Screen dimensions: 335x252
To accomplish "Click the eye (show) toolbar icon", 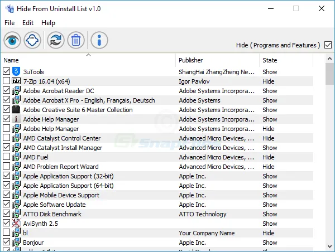I will pos(12,40).
